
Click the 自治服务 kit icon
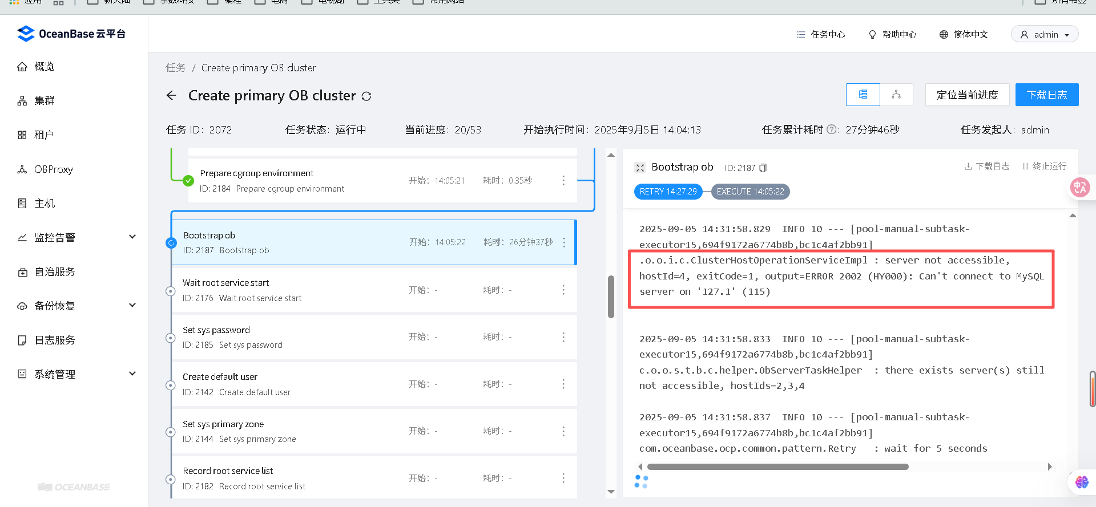pyautogui.click(x=22, y=272)
